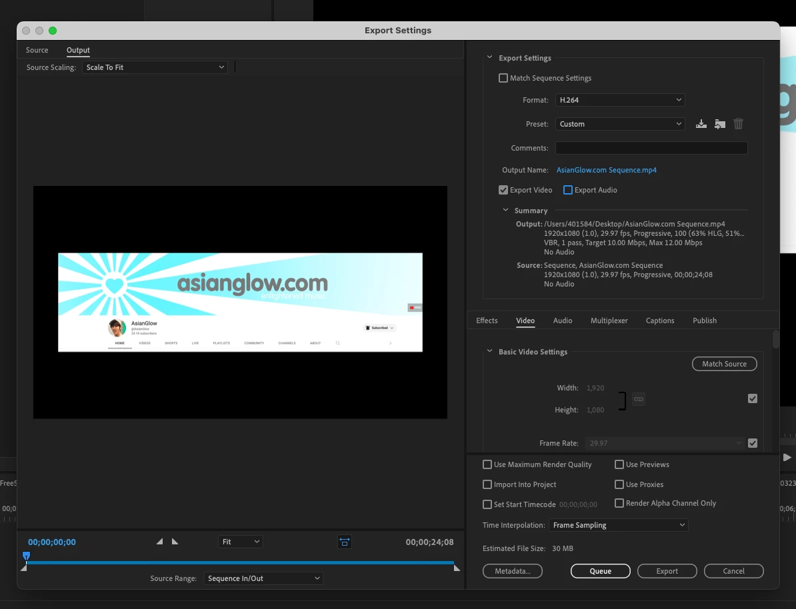
Task: Click the playhead marker on timeline
Action: pos(27,556)
